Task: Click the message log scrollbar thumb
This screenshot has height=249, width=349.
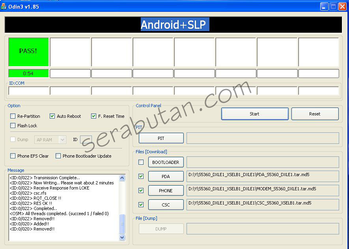Action: point(122,224)
